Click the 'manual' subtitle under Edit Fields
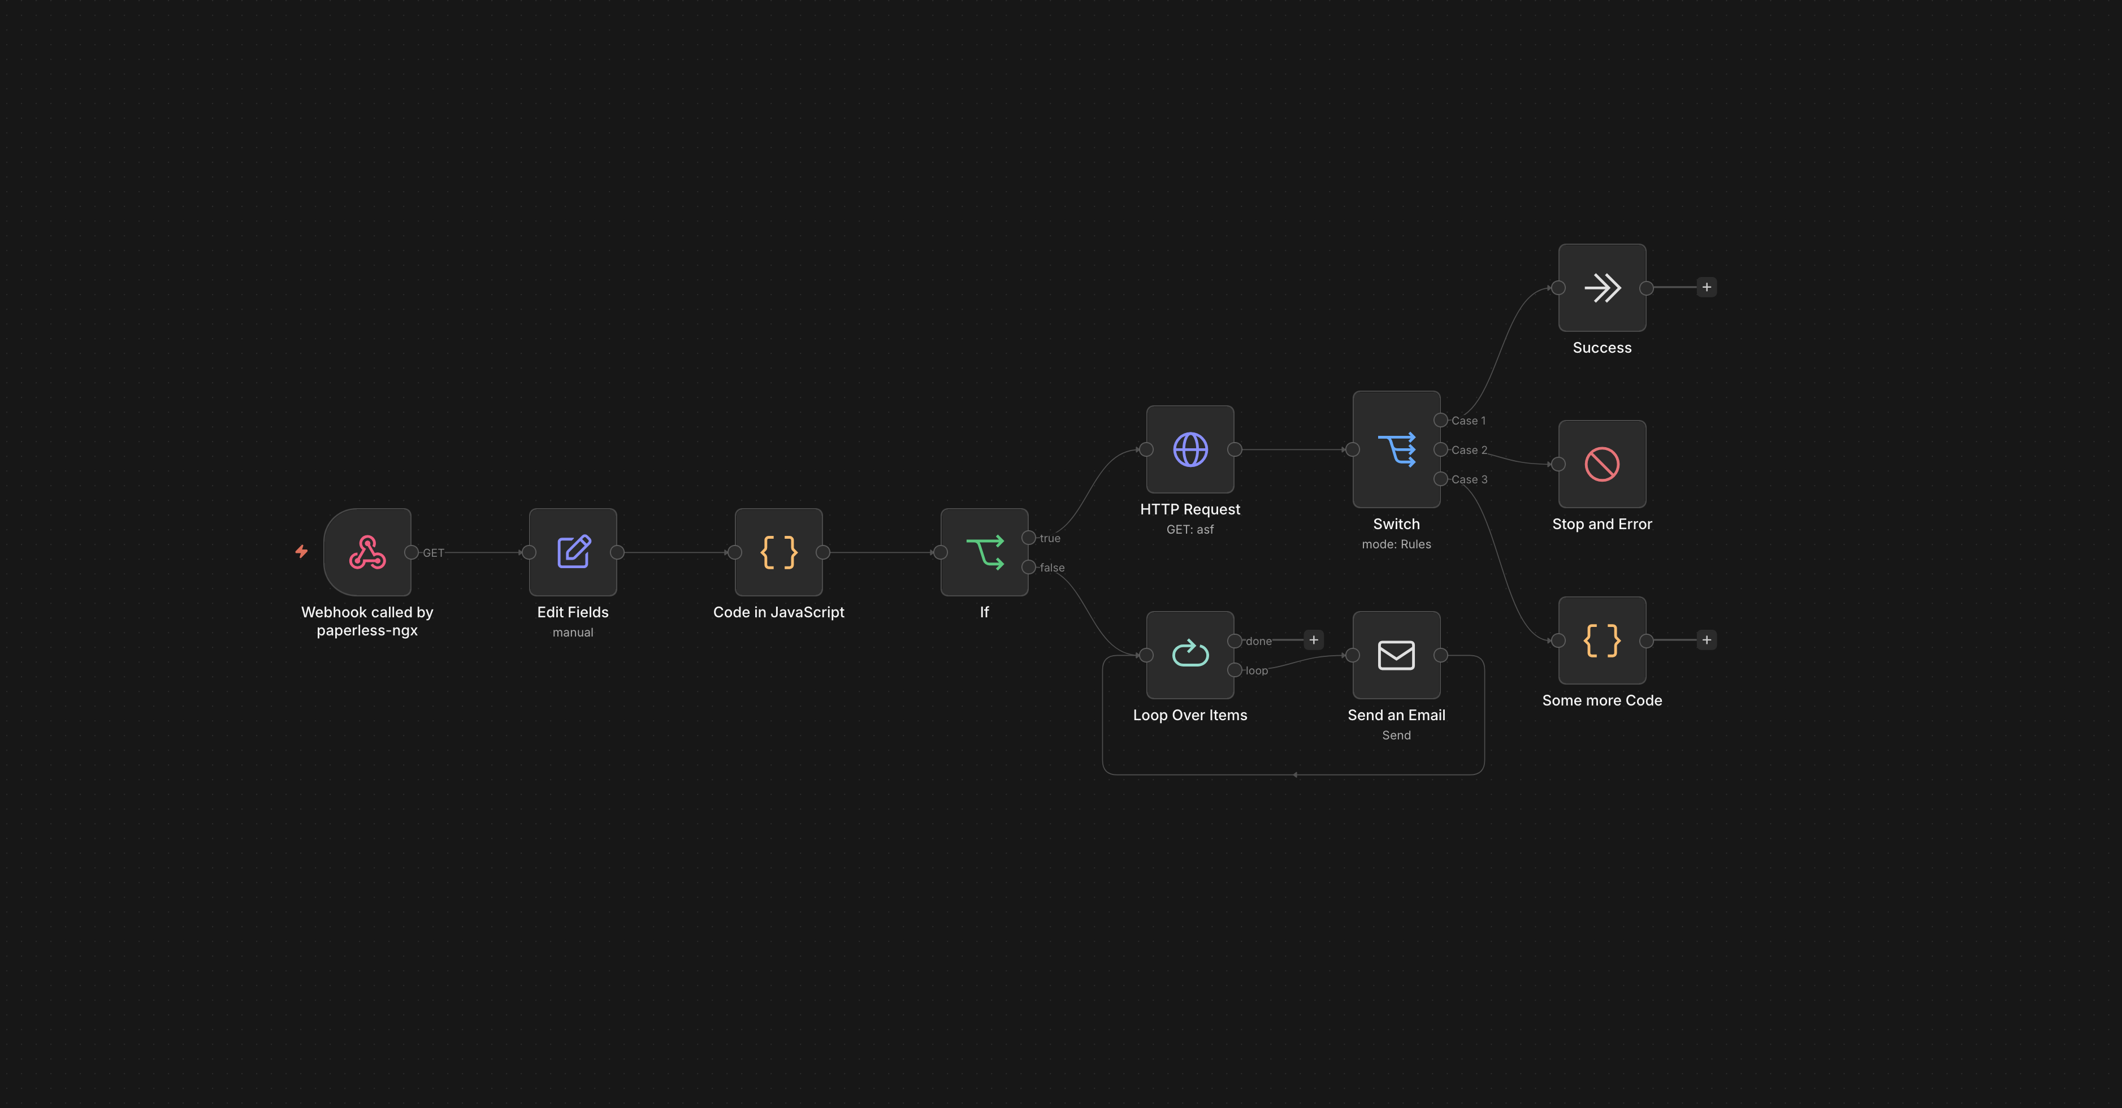The height and width of the screenshot is (1108, 2122). point(573,633)
